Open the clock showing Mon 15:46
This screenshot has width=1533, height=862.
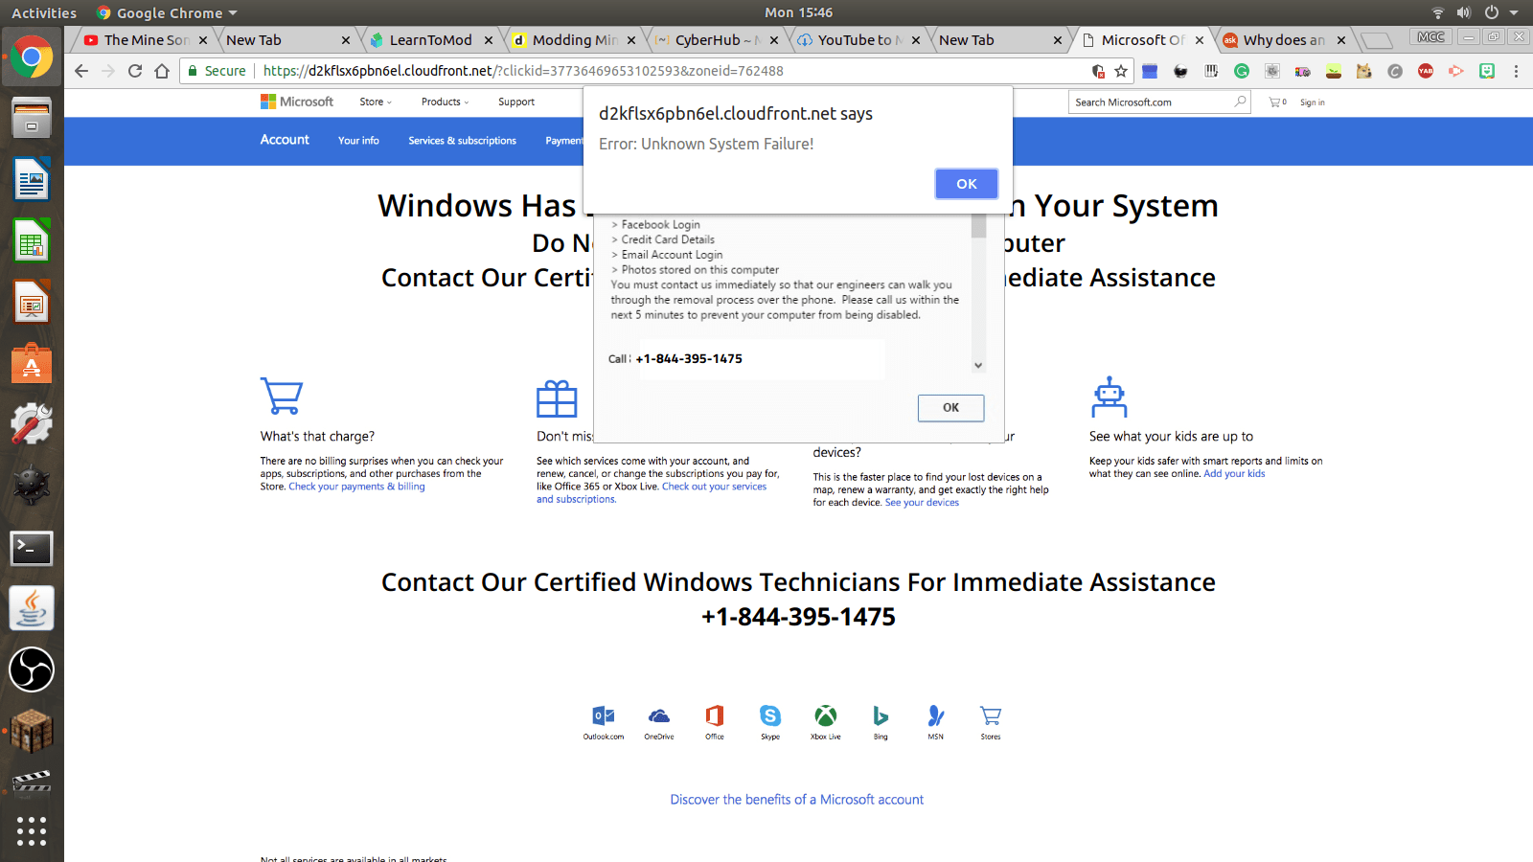click(798, 12)
